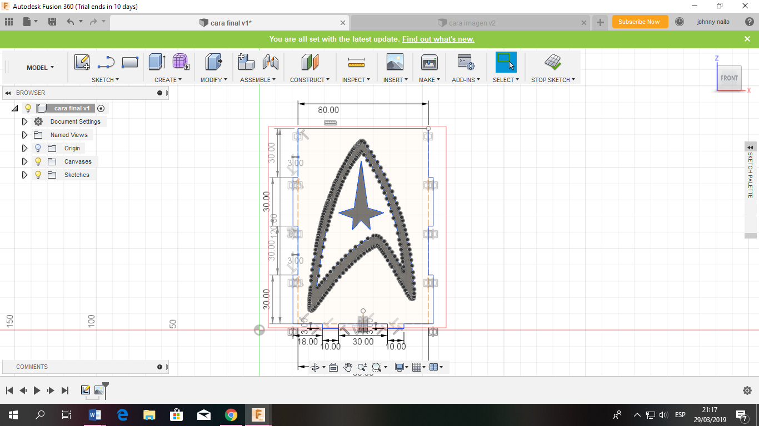This screenshot has width=759, height=426.
Task: Expand the Origin folder node
Action: click(x=24, y=148)
